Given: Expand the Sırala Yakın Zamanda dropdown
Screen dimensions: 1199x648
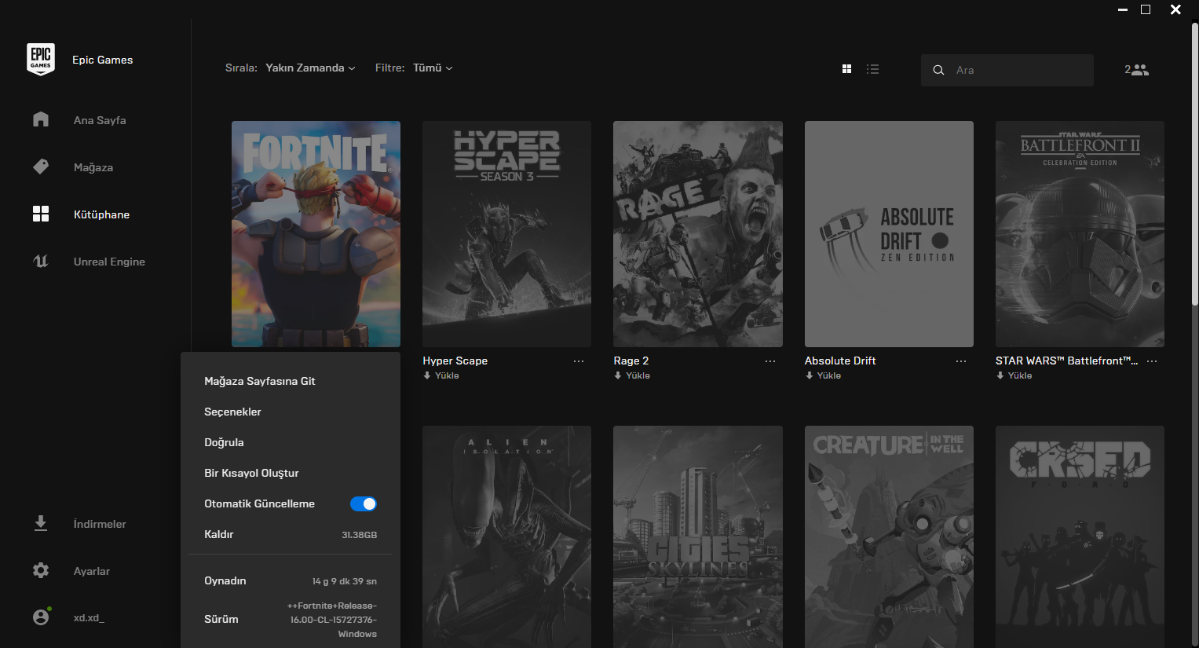Looking at the screenshot, I should coord(310,68).
